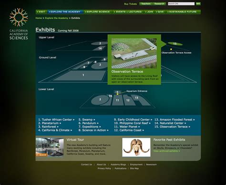Open Naturalist Center exhibit link

click(170, 123)
